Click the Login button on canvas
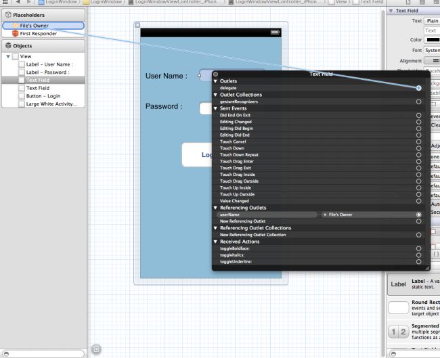Viewport: 440px width, 358px height. click(x=197, y=155)
